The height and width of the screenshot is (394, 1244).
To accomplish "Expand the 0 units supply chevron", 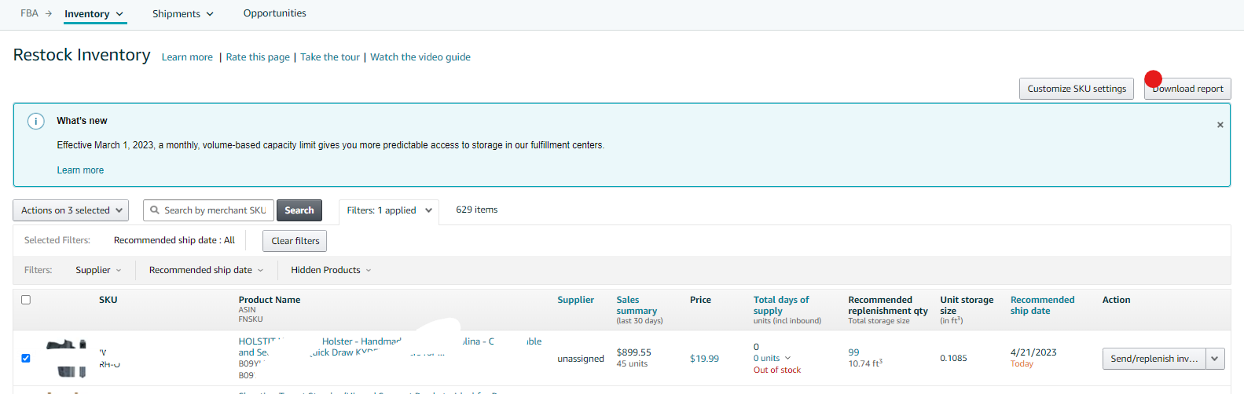I will pos(787,358).
